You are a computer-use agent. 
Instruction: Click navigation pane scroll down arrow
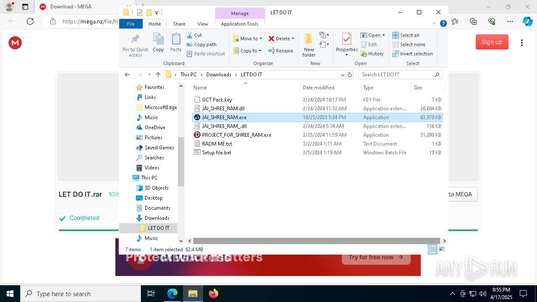[x=181, y=241]
